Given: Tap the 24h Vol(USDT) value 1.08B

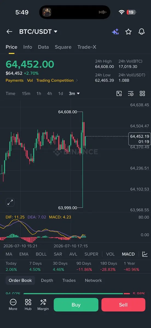Looking at the screenshot, I should click(124, 80).
